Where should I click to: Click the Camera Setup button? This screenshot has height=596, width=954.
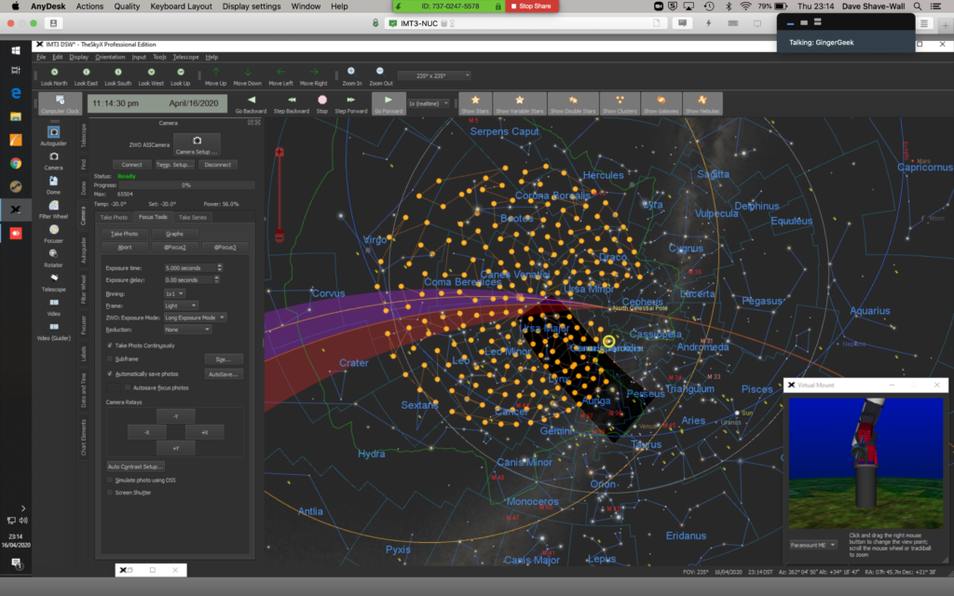(x=197, y=144)
